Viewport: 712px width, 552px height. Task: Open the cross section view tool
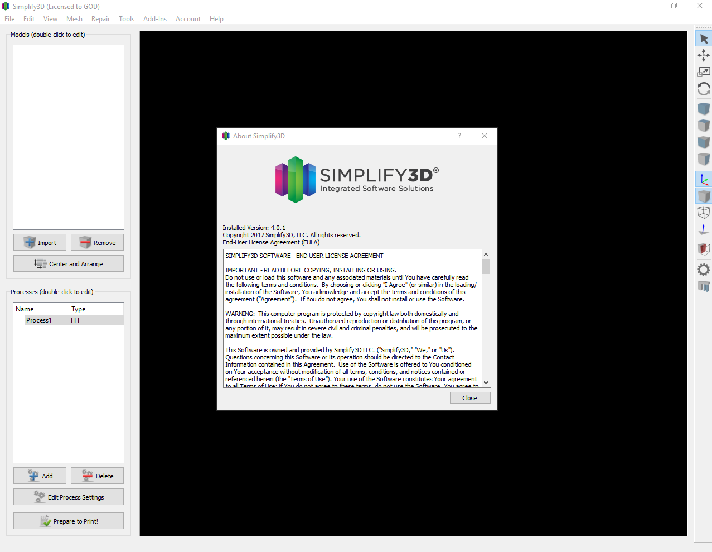pyautogui.click(x=704, y=249)
